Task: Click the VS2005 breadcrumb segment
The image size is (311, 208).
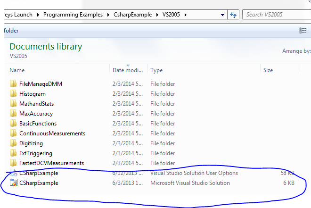Action: tap(171, 15)
